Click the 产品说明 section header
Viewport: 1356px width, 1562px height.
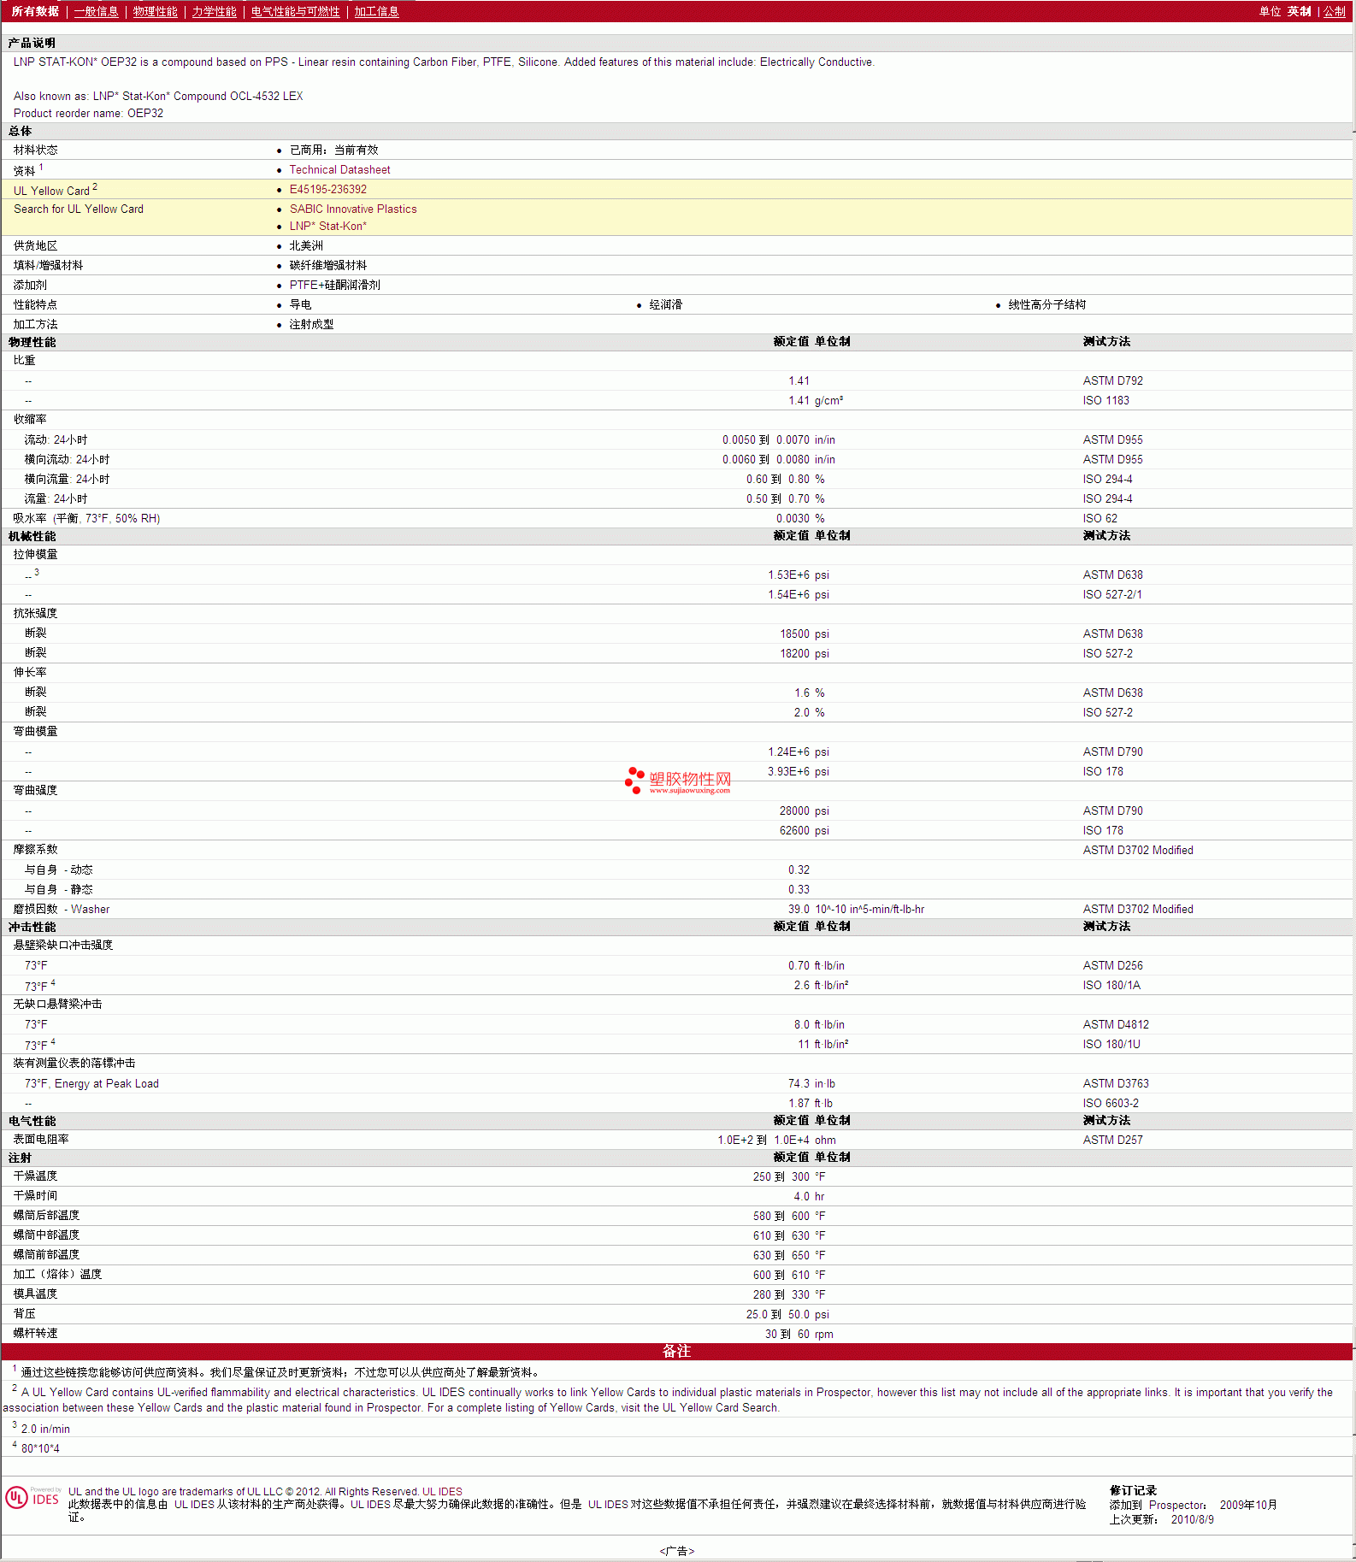(32, 44)
